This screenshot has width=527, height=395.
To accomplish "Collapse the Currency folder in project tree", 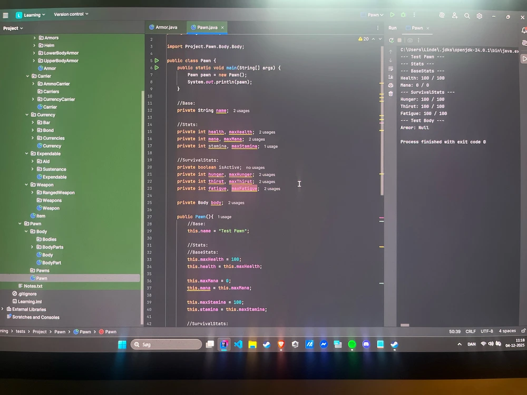I will tap(27, 115).
